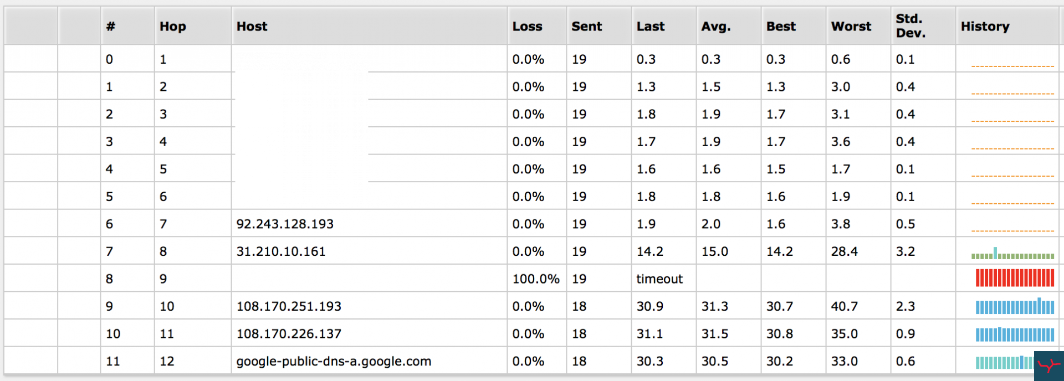This screenshot has height=381, width=1064.
Task: Click the green history graph for 31.210.10.161
Action: (1012, 254)
